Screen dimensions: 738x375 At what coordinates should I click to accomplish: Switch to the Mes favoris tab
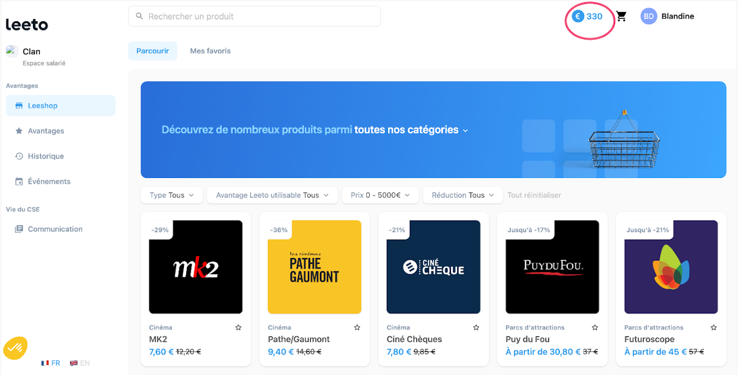pos(210,51)
